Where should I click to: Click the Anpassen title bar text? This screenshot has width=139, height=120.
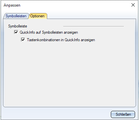pyautogui.click(x=12, y=5)
